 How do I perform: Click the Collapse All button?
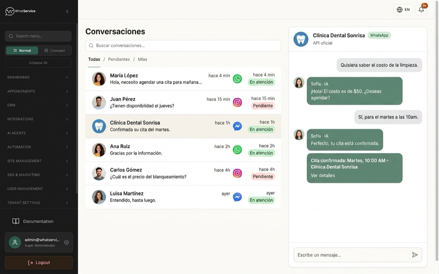(x=38, y=63)
